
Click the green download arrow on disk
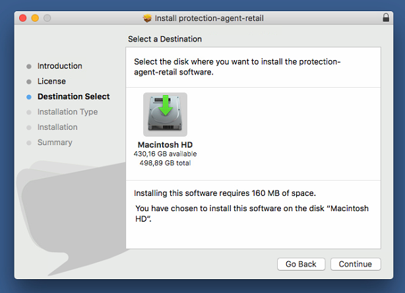click(166, 105)
